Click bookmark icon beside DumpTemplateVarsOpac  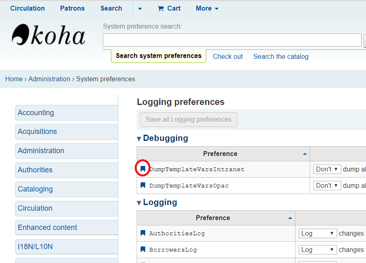pos(143,185)
